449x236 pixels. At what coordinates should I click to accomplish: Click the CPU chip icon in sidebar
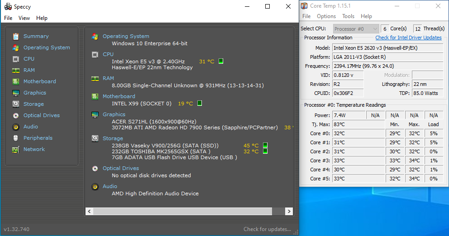click(x=16, y=59)
